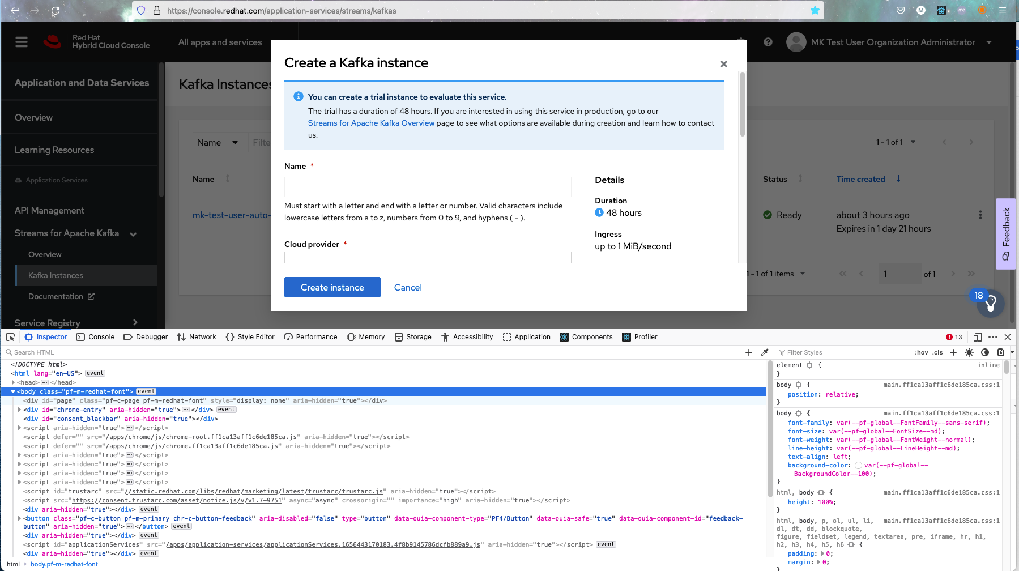Click the All apps and services menu
The width and height of the screenshot is (1019, 571).
point(220,42)
